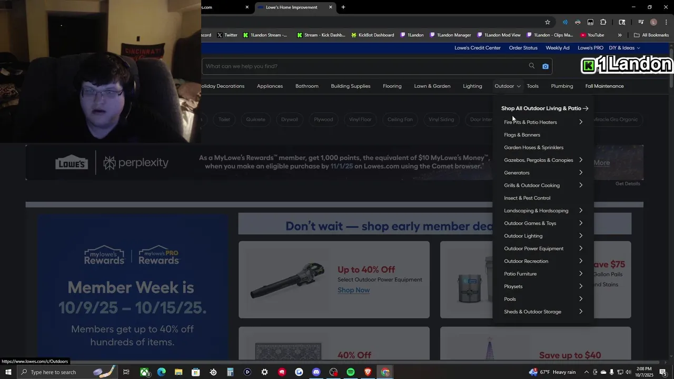Open the DIY & Ideas dropdown
Viewport: 674px width, 379px height.
625,48
